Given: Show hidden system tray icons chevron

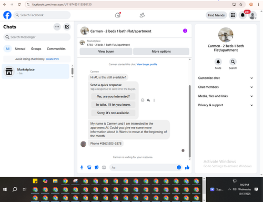Looking at the screenshot, I should [x=229, y=189].
